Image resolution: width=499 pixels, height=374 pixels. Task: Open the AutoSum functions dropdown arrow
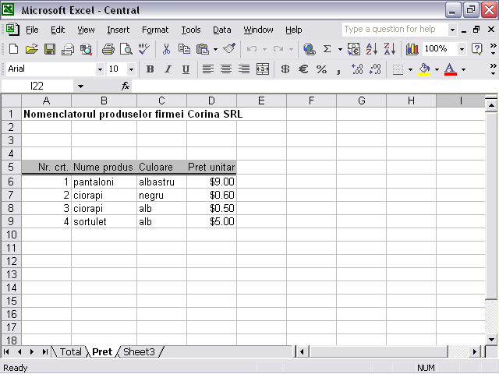340,49
